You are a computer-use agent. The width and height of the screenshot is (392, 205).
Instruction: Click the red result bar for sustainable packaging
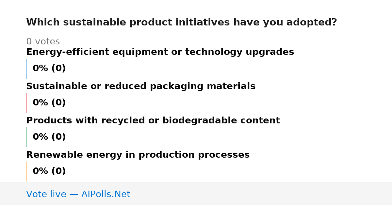26,103
